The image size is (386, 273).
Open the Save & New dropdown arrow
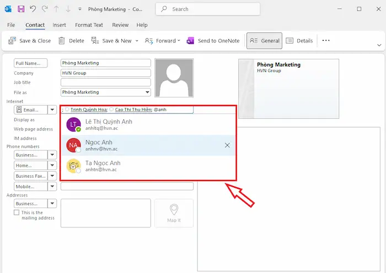(x=137, y=41)
